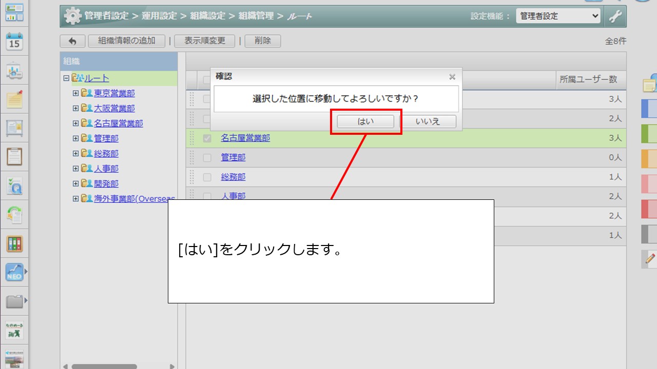Click the wrench icon in the header
This screenshot has width=657, height=369.
click(x=615, y=16)
